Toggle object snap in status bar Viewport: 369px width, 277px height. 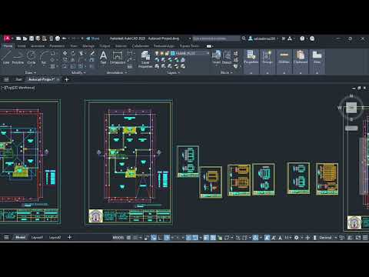[195, 238]
